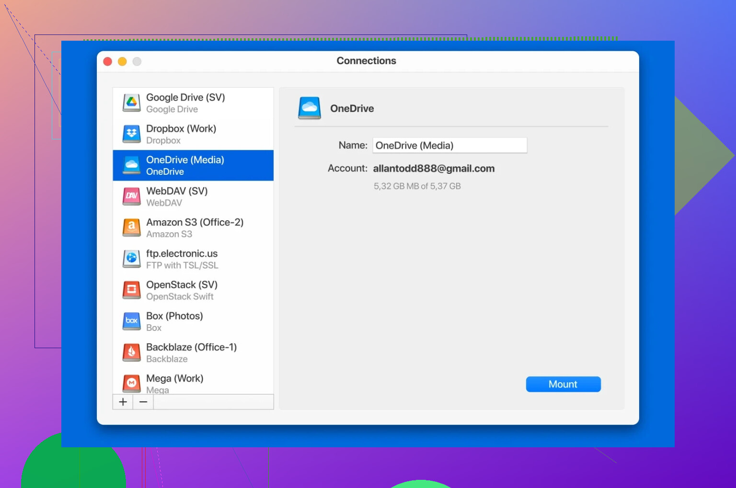The image size is (736, 488).
Task: Click the Amazon S3 (Office-2) icon
Action: point(131,227)
